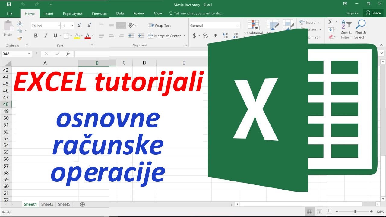This screenshot has width=386, height=217.
Task: Click the Clear eraser icon
Action: click(331, 37)
